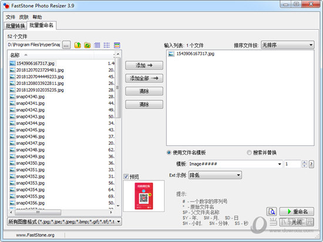Click the 关闭 (Close) button
This screenshot has height=242, width=323.
click(297, 222)
